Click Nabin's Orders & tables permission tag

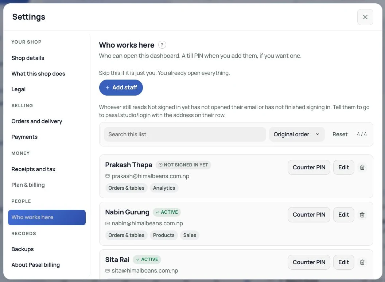tap(126, 235)
